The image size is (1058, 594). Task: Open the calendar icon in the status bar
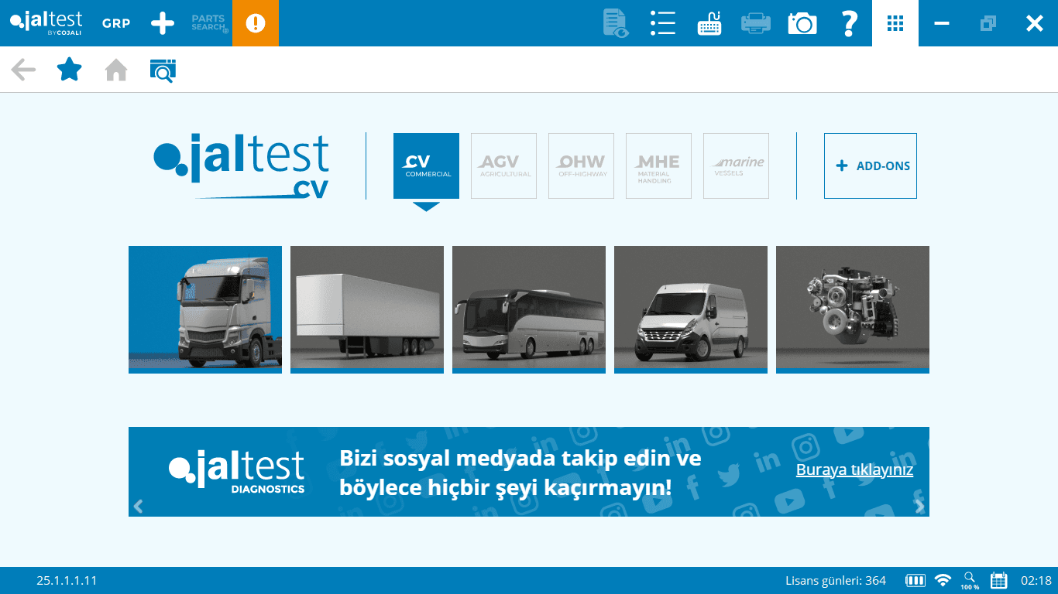(x=997, y=580)
